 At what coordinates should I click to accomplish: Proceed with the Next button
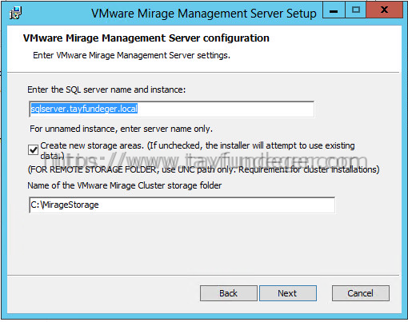[x=288, y=293]
